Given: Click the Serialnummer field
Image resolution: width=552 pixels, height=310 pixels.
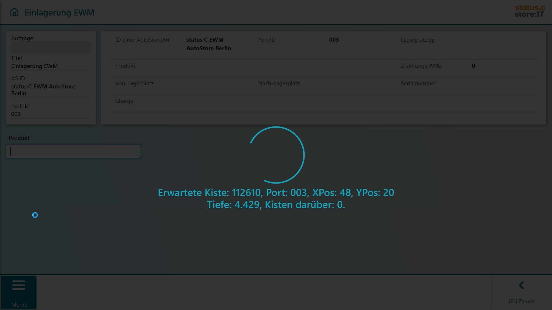Looking at the screenshot, I should pos(418,83).
